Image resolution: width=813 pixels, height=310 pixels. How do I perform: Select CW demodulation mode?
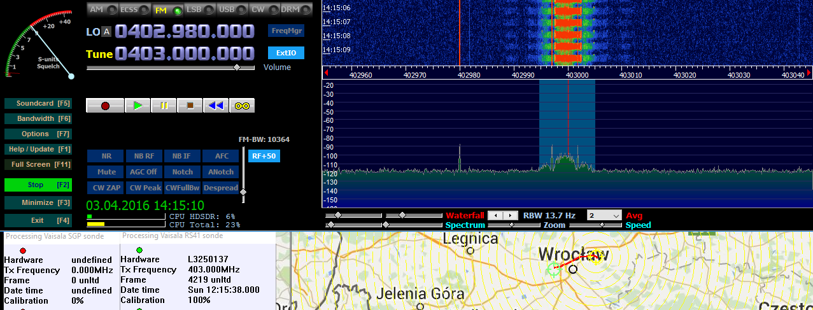click(x=265, y=10)
